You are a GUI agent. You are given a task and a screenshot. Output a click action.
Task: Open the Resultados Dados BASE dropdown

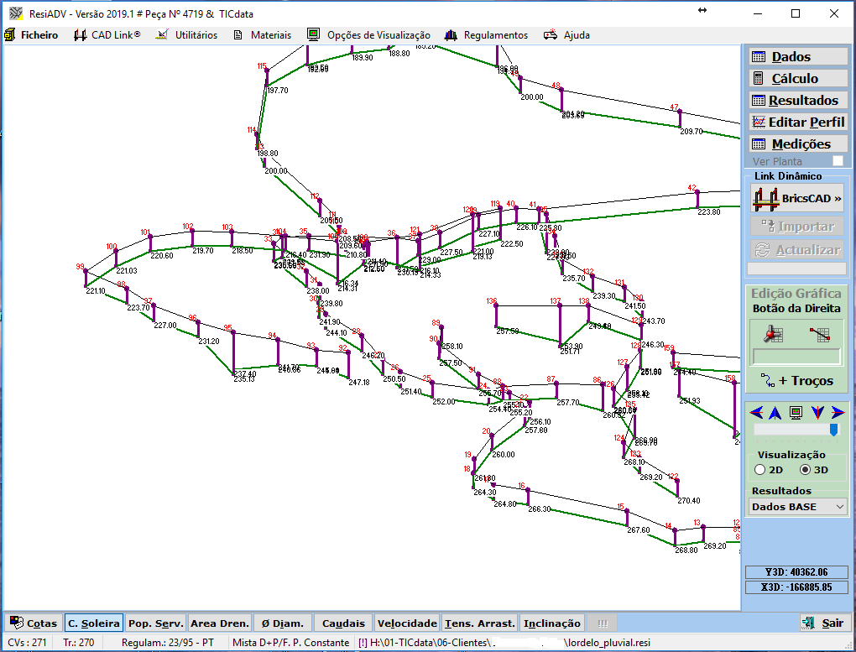pyautogui.click(x=796, y=507)
